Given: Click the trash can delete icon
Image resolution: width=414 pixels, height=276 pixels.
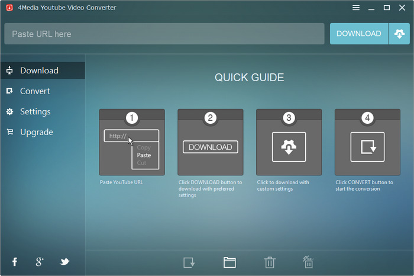Looking at the screenshot, I should (x=270, y=262).
